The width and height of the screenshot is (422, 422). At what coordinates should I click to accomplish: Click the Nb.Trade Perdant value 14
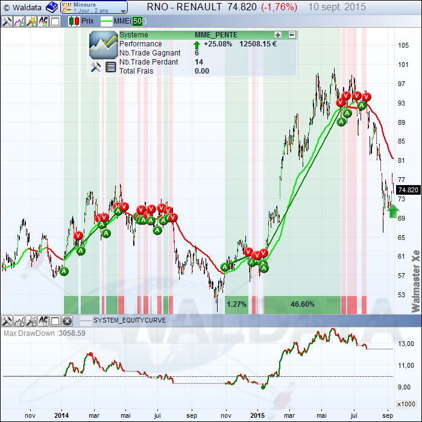pyautogui.click(x=199, y=62)
